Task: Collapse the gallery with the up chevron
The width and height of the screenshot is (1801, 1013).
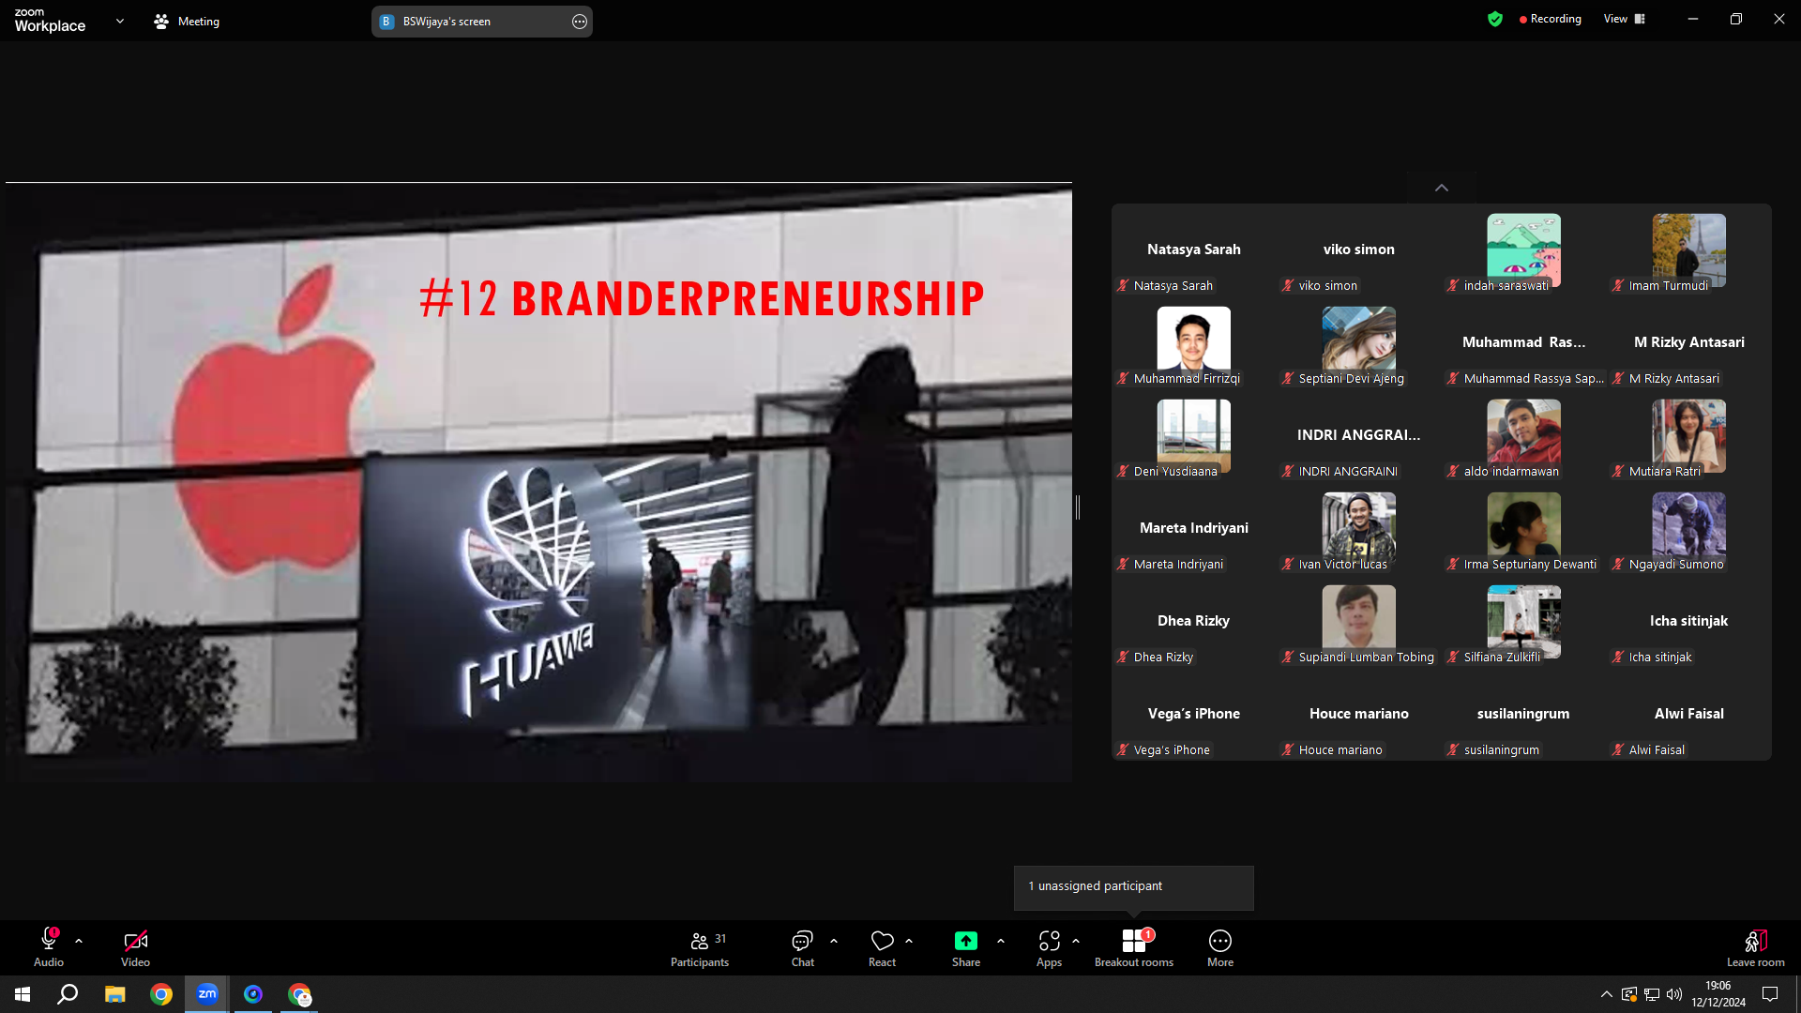Action: tap(1442, 188)
